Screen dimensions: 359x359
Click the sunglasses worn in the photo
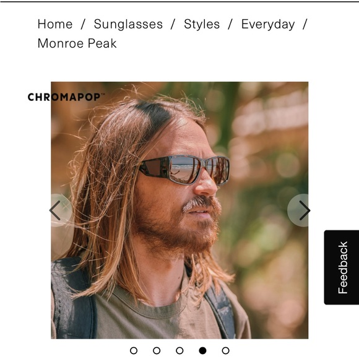[x=184, y=170]
